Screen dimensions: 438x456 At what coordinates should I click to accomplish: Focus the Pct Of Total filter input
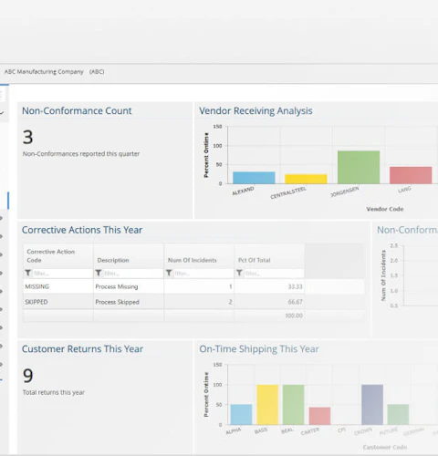(274, 274)
